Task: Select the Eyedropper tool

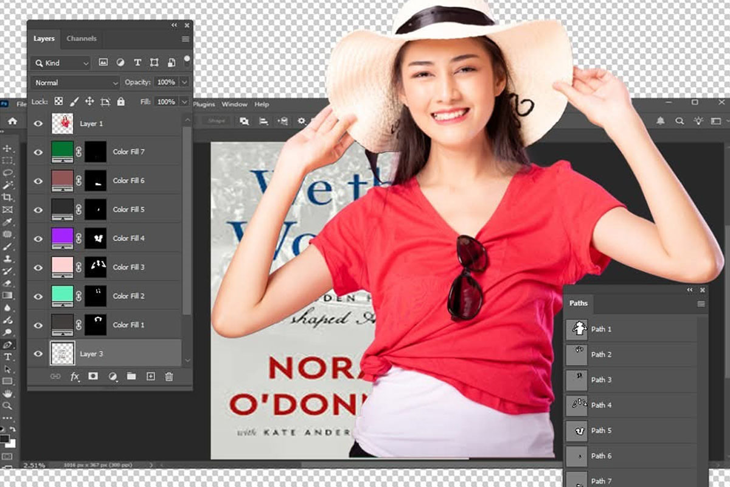Action: 8,222
